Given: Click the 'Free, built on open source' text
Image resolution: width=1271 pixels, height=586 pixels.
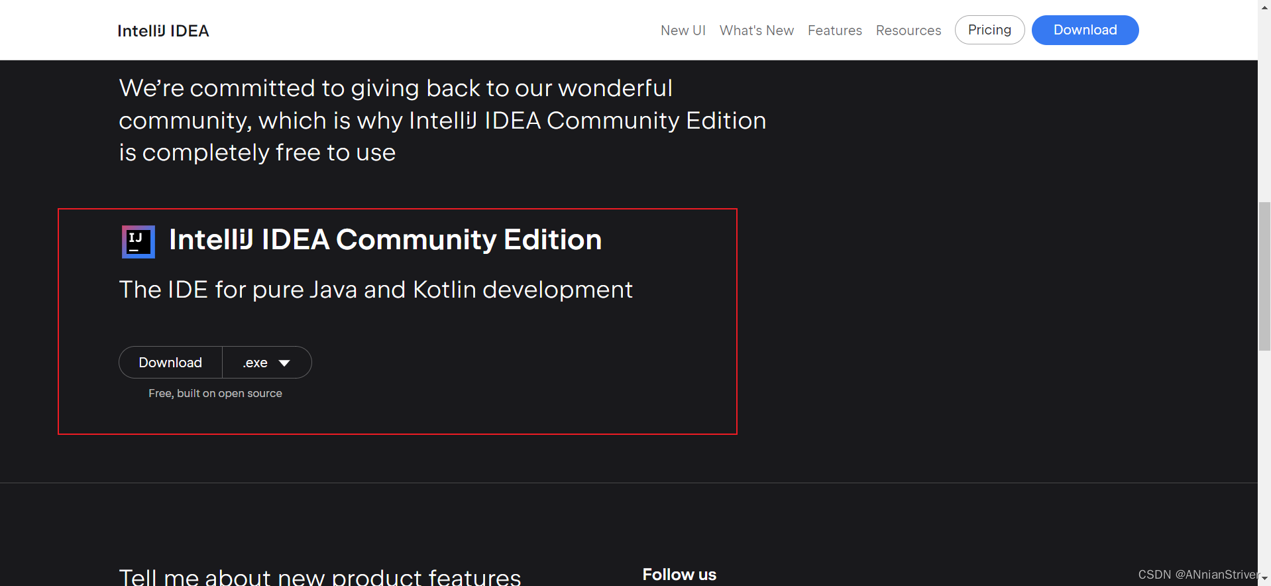Looking at the screenshot, I should (x=215, y=393).
